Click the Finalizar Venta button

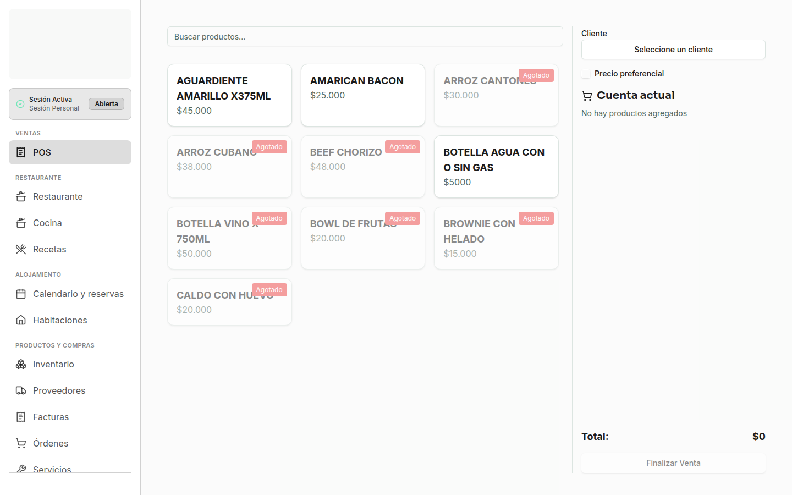[x=673, y=463]
